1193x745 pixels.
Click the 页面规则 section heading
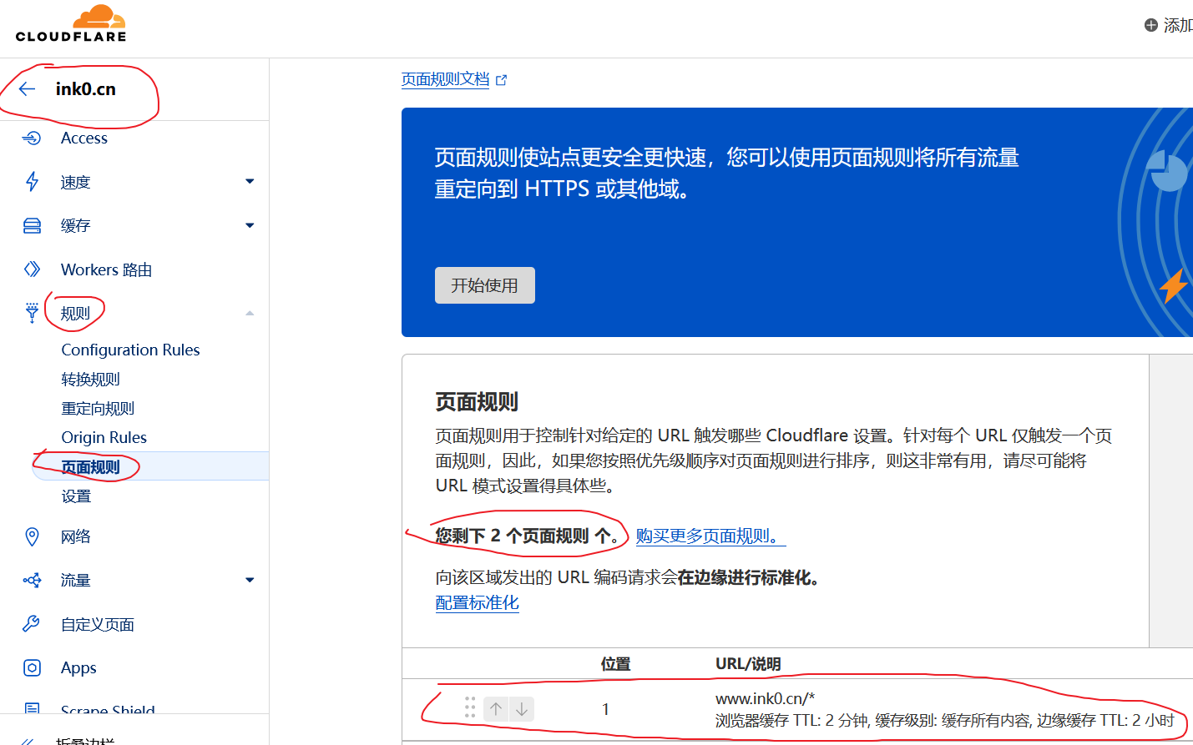[477, 402]
